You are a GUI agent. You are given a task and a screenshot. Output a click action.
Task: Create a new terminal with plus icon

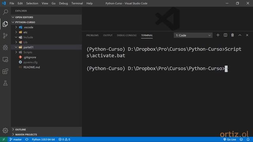(218, 35)
